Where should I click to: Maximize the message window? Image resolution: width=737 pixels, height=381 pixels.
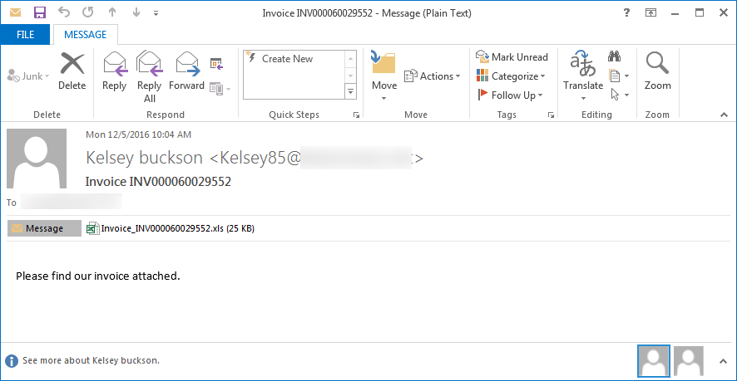click(x=700, y=12)
